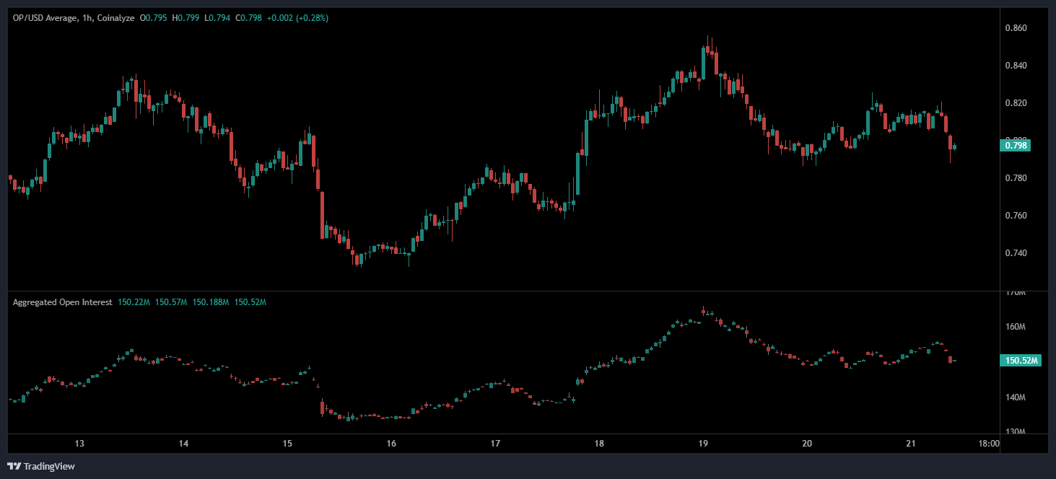The height and width of the screenshot is (479, 1056).
Task: Click the 140M open interest axis label
Action: click(1016, 397)
